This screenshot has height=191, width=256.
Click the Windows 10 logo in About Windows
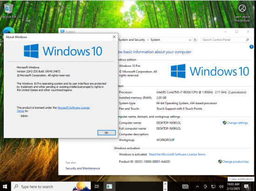coord(63,51)
